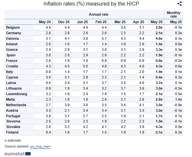Click the May 24 column header

click(x=45, y=22)
